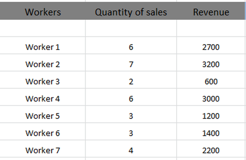The image size is (246, 160).
Task: Select Worker 4's revenue of 3000
Action: coord(211,99)
